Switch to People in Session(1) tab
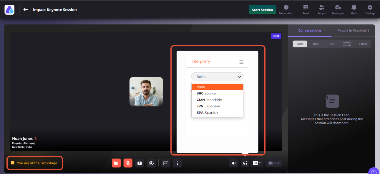This screenshot has width=380, height=174. click(353, 31)
